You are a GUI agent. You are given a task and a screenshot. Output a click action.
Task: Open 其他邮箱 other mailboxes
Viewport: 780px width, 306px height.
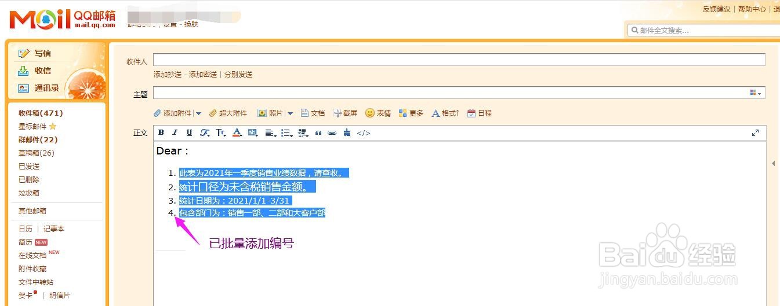point(32,211)
